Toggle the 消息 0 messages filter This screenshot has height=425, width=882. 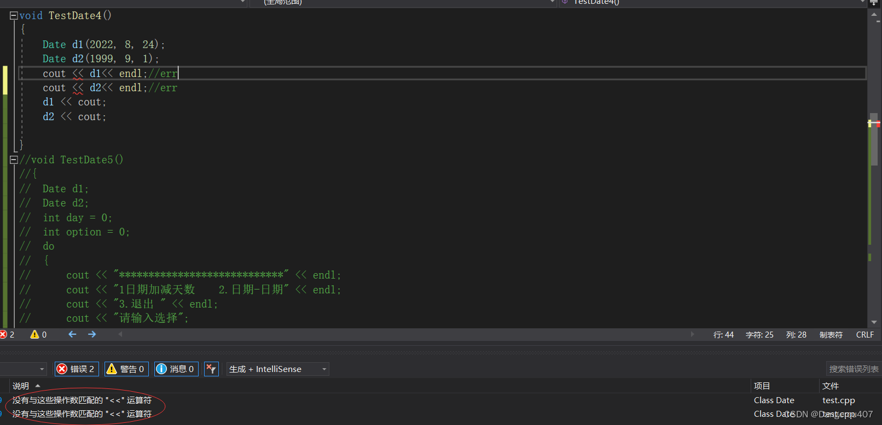176,369
